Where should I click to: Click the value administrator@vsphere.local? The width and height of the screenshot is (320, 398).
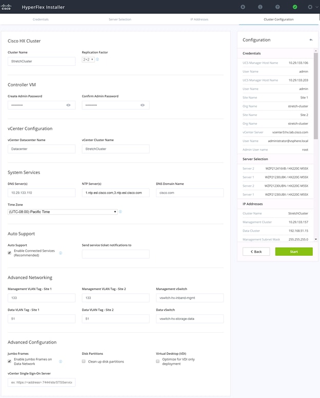pyautogui.click(x=288, y=141)
